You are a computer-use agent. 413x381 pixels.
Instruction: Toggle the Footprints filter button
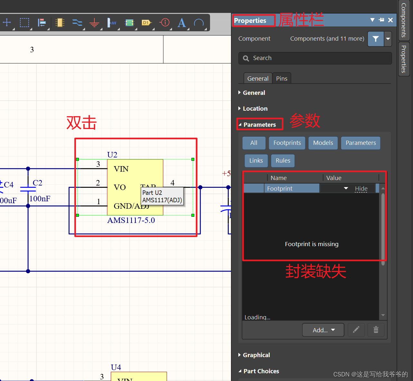coord(287,143)
